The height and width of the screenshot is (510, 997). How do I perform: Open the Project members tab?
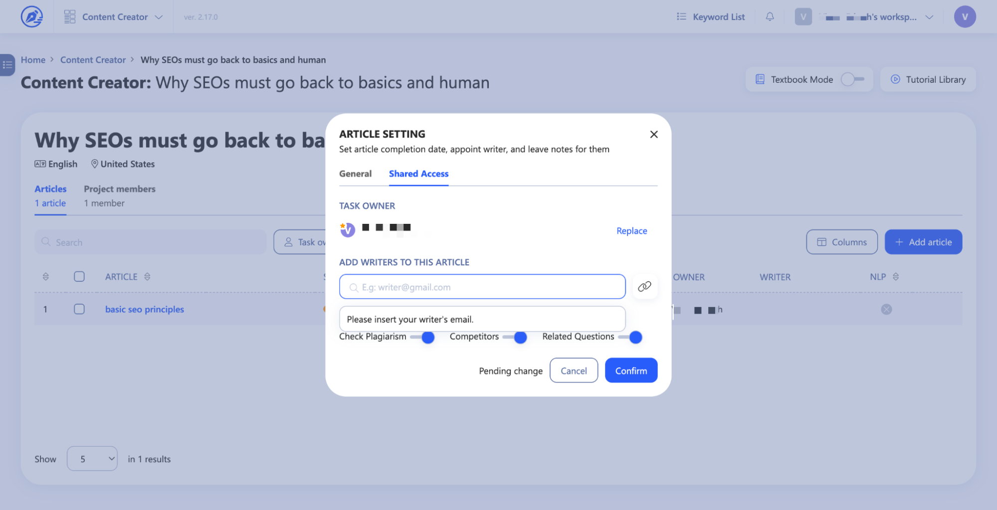point(120,196)
